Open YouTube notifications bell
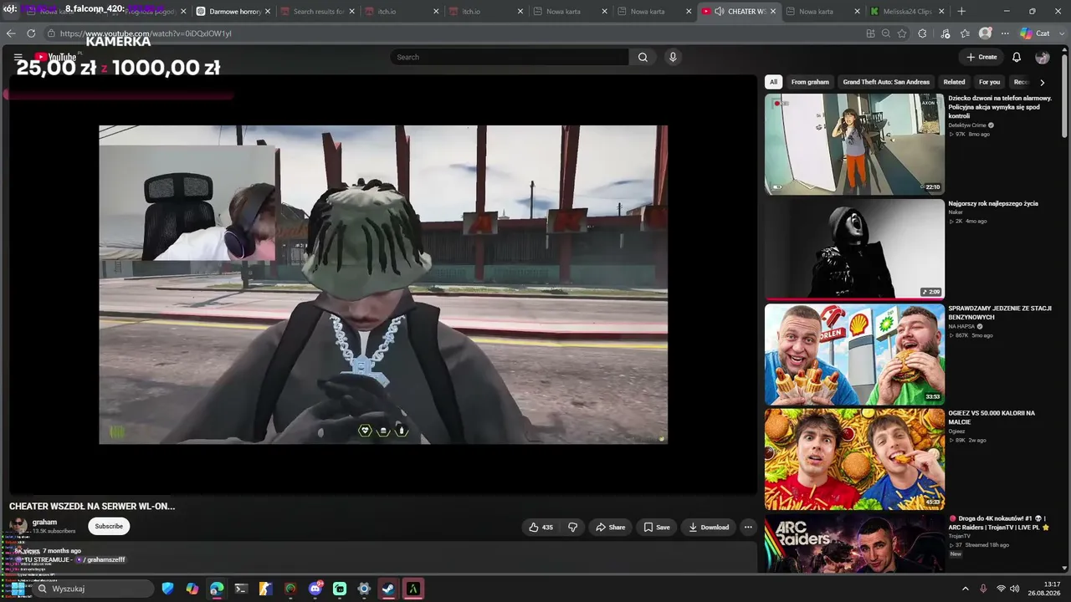The image size is (1071, 602). pyautogui.click(x=1017, y=57)
